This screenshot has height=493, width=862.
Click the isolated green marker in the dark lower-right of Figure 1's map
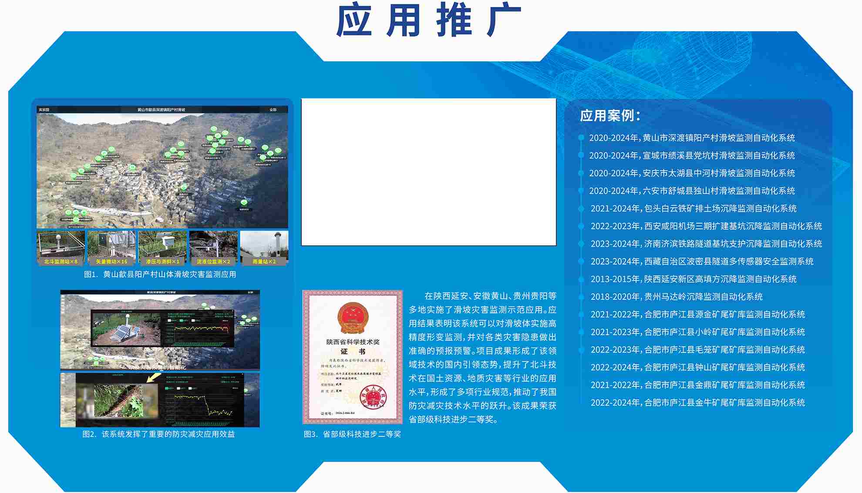point(244,202)
